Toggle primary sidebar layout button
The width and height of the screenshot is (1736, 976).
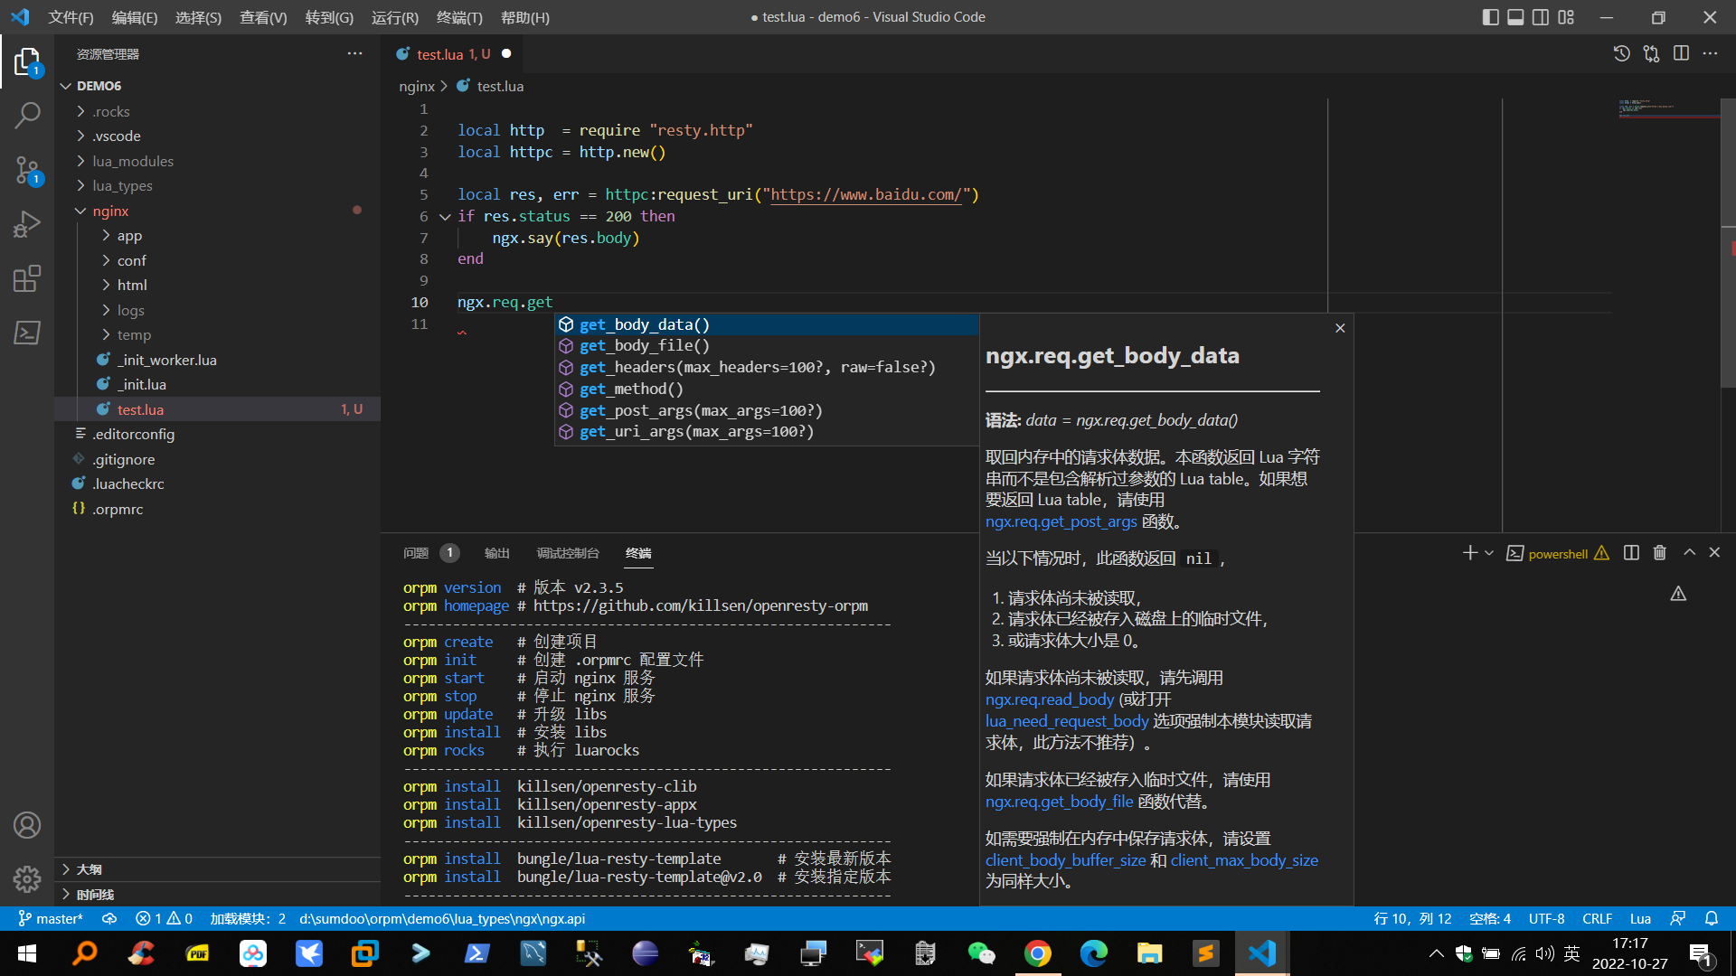[1490, 17]
